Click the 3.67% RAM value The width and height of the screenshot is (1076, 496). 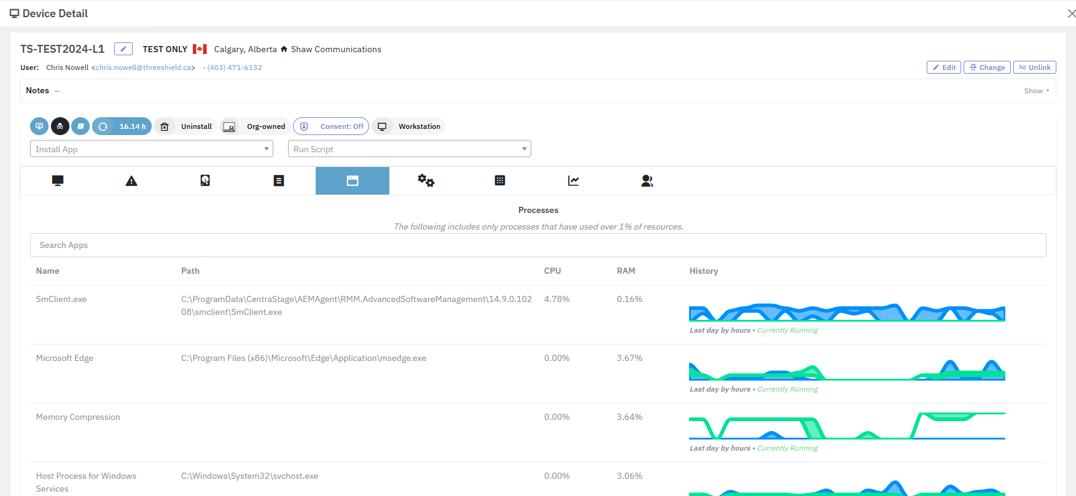[630, 358]
